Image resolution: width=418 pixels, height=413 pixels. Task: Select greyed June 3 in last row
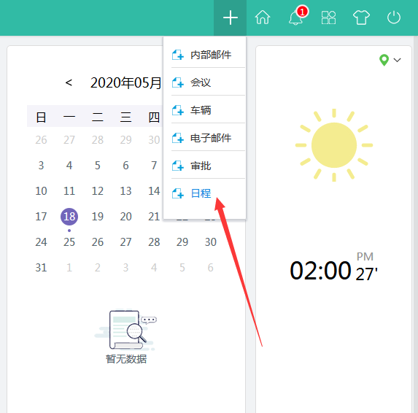coord(125,268)
